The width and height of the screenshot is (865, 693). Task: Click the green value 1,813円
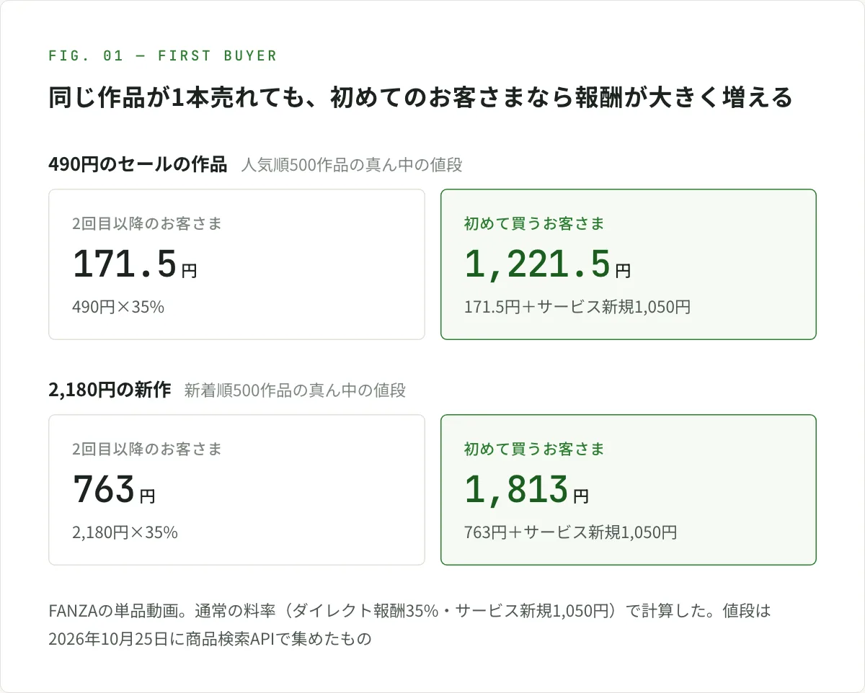(527, 490)
